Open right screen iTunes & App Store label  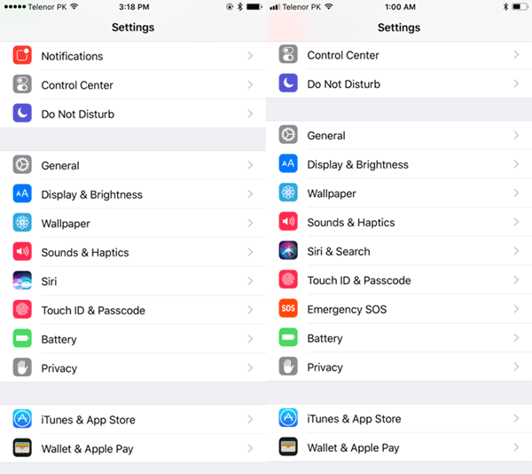pos(354,419)
